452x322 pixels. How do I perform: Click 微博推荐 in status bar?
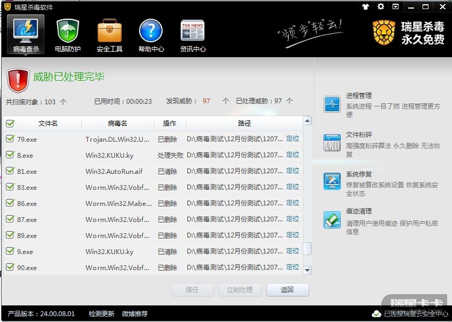[x=135, y=313]
